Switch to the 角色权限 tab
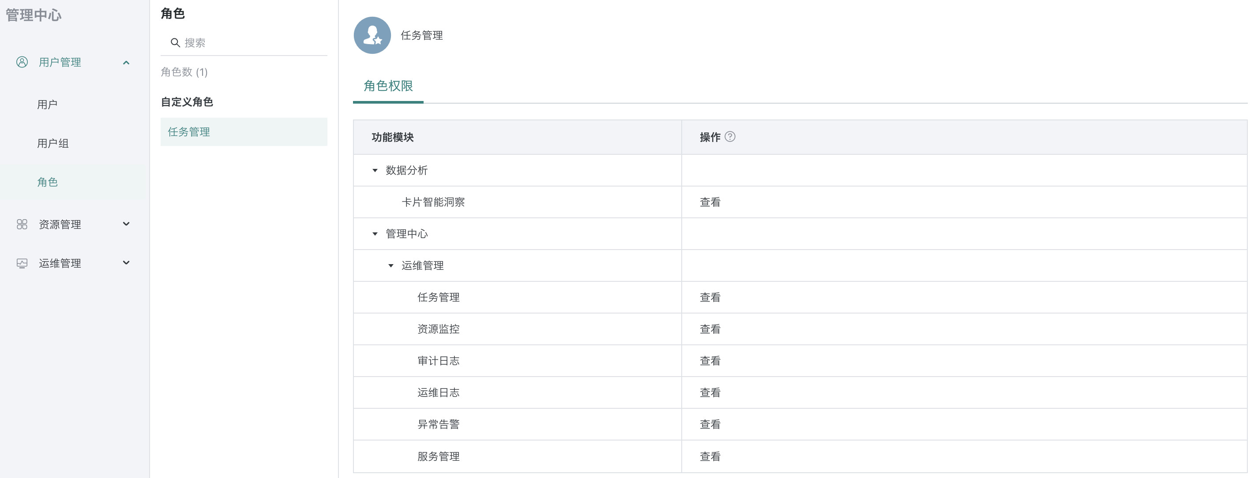The width and height of the screenshot is (1254, 478). (388, 86)
